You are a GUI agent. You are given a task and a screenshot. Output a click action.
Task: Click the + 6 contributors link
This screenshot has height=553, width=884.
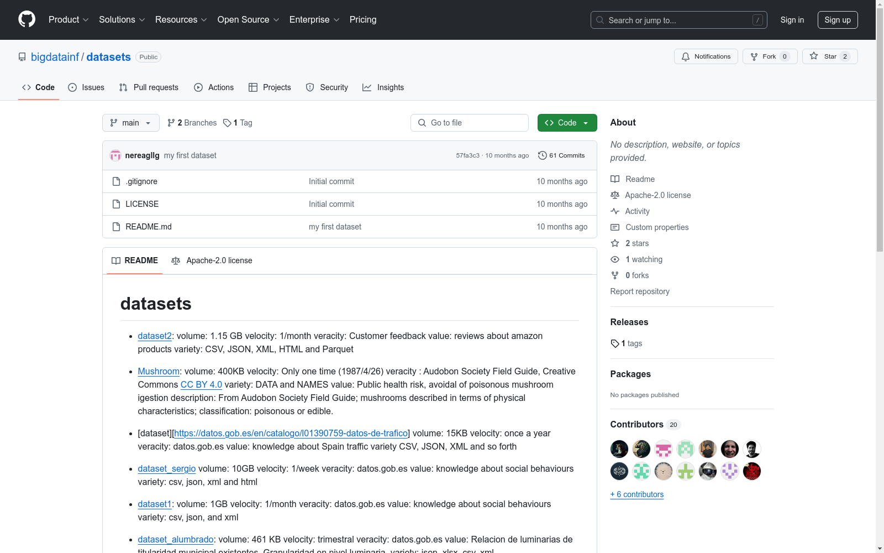pos(637,494)
